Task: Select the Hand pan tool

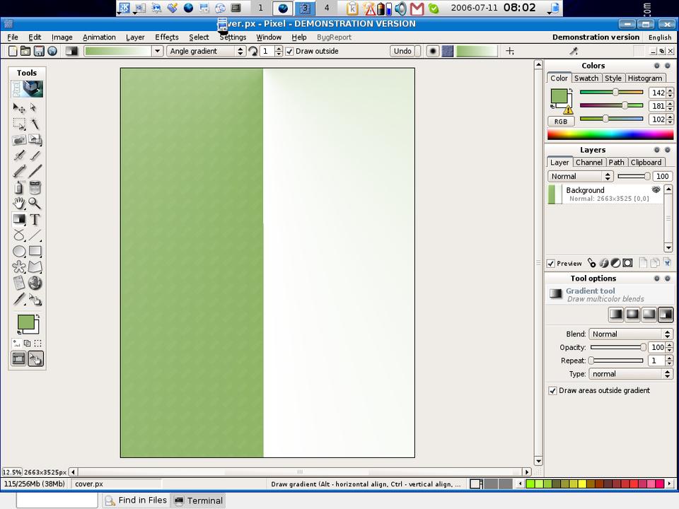Action: 19,204
